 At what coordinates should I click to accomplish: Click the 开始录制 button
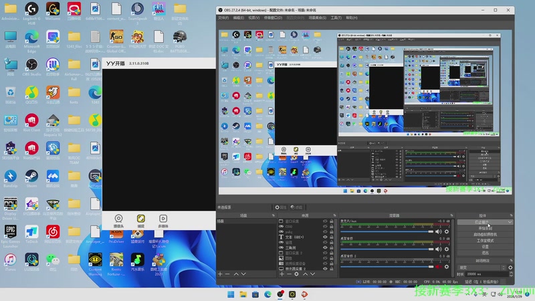coord(485,228)
